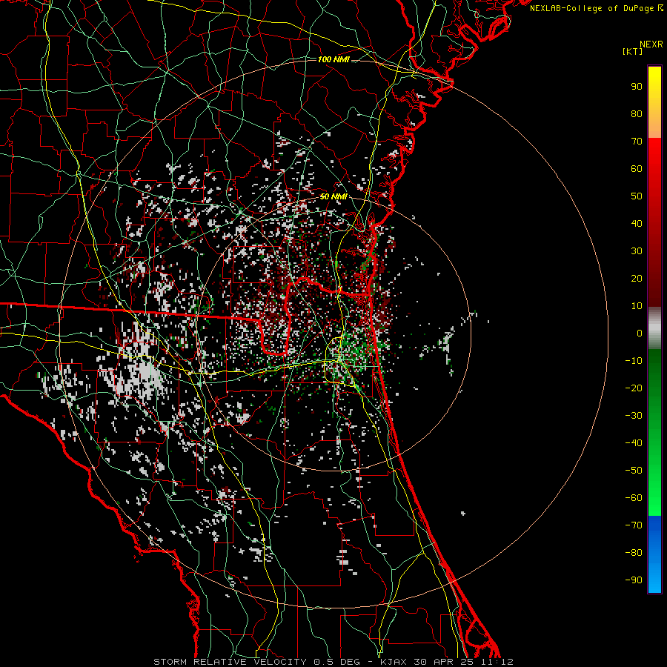The height and width of the screenshot is (667, 667).
Task: Click the -90 scale value
Action: tap(634, 580)
